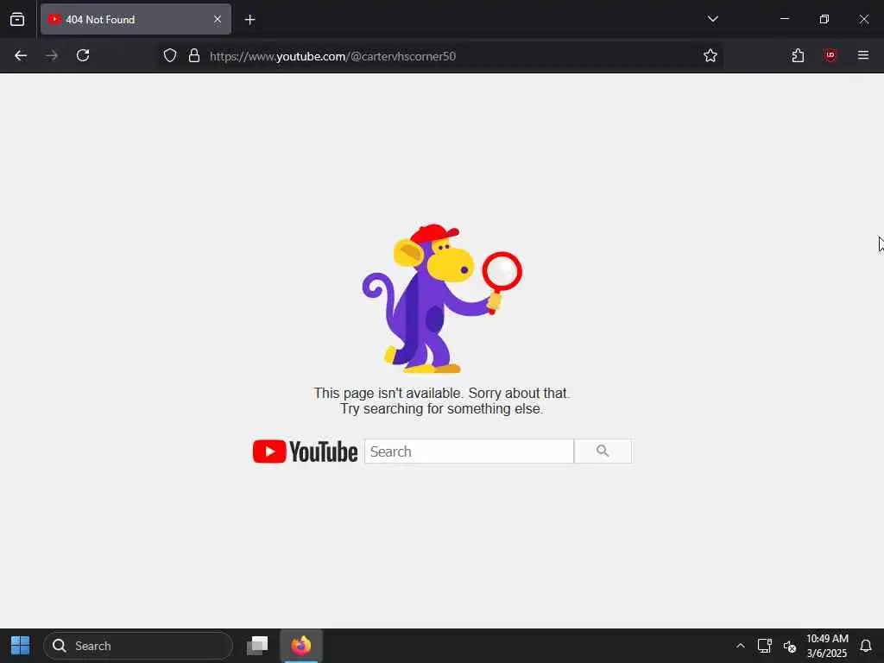
Task: Click the magnifier search submit button
Action: pos(603,451)
